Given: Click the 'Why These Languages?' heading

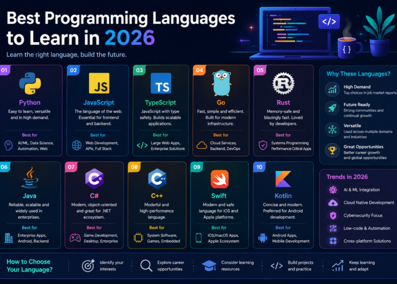Looking at the screenshot, I should click(358, 74).
